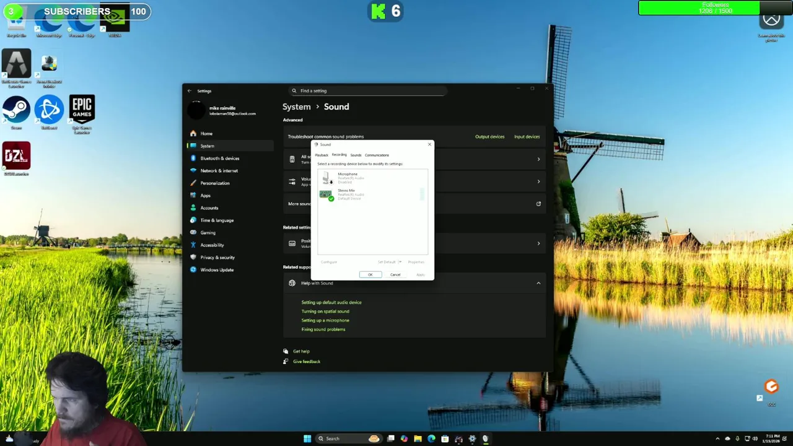This screenshot has height=446, width=793.
Task: Click the microphone icon in the system tray
Action: click(737, 439)
